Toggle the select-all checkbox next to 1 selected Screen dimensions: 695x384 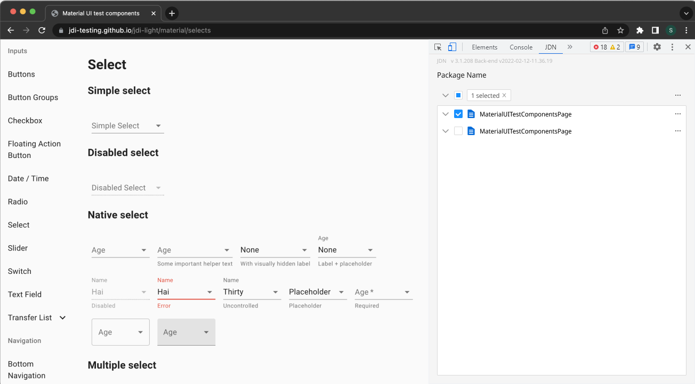coord(458,95)
